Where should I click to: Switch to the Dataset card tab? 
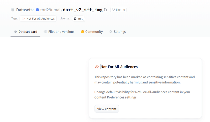25,32
